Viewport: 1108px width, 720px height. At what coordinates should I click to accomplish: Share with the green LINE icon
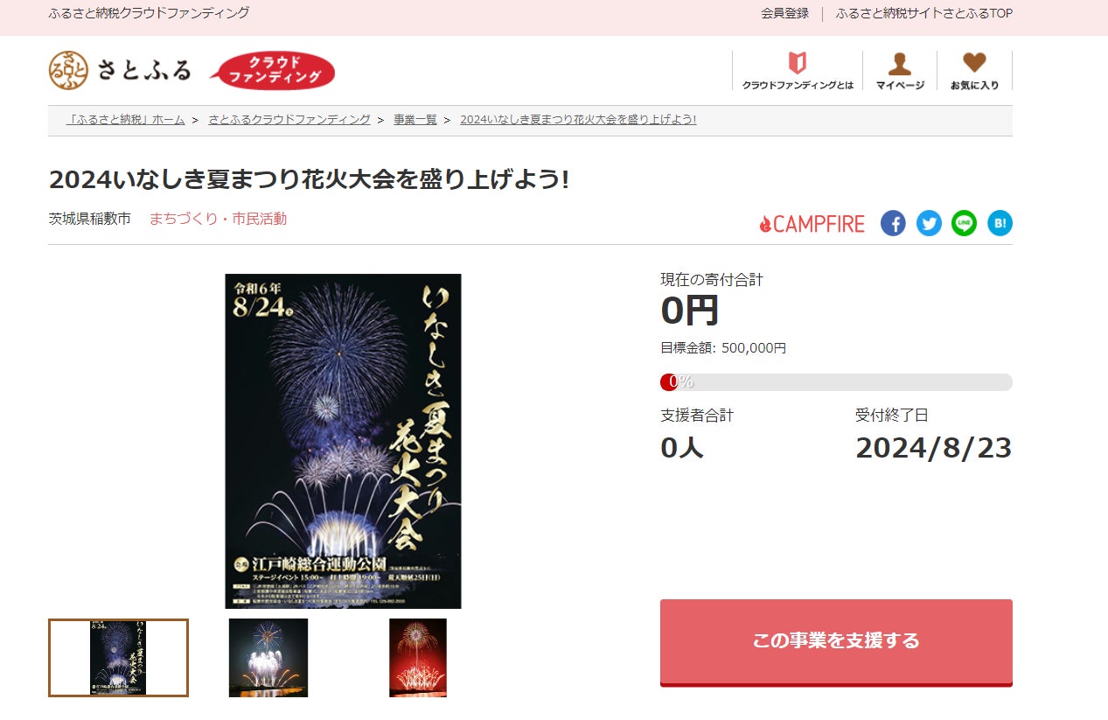click(964, 223)
